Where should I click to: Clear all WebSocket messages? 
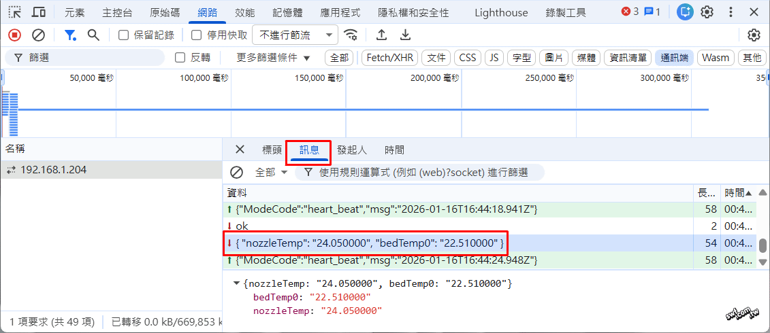[x=237, y=172]
